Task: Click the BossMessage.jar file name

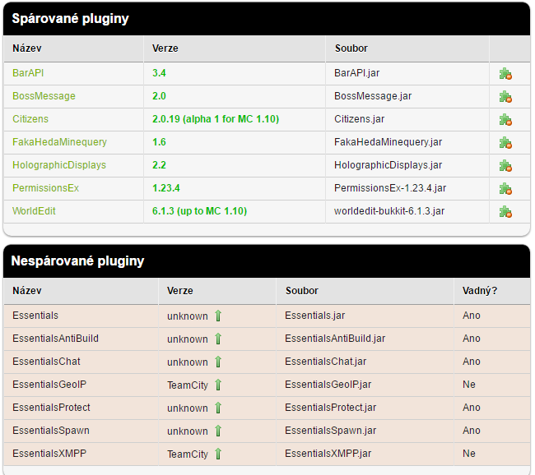Action: [x=373, y=96]
